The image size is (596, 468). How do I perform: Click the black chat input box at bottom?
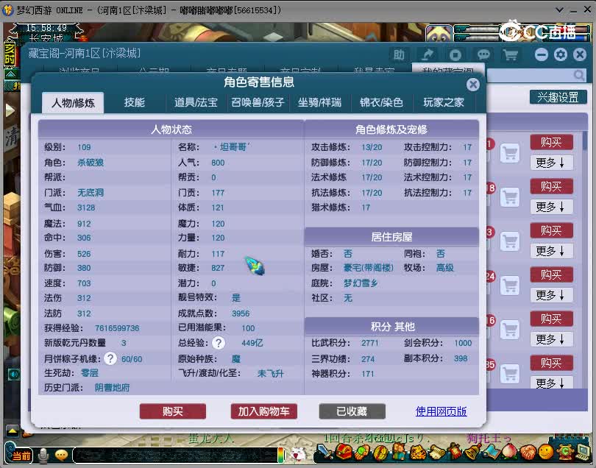tap(175, 455)
